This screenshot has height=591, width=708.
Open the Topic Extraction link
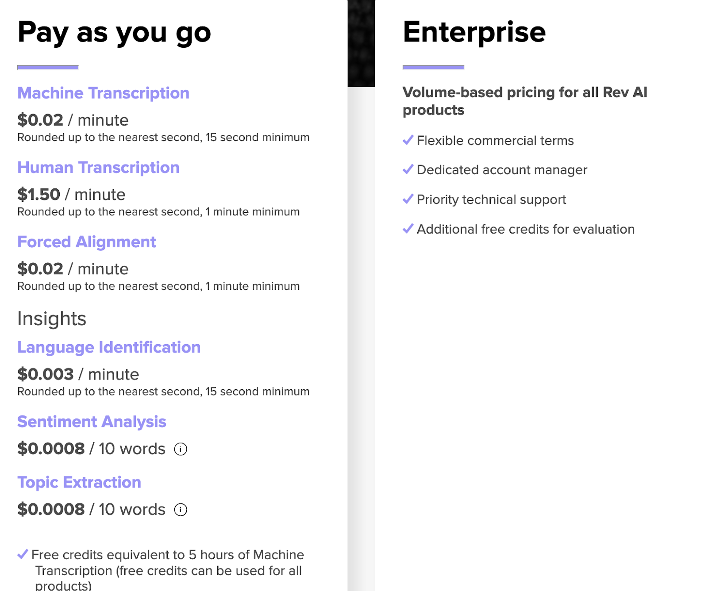79,482
